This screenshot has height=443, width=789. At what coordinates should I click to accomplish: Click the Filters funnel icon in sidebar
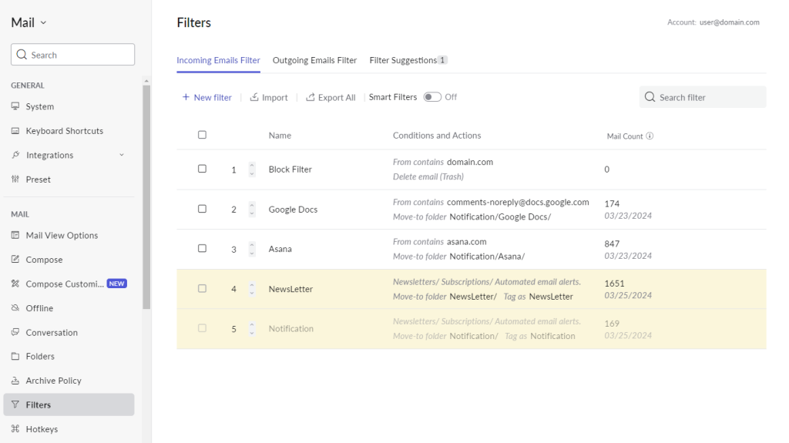[15, 405]
